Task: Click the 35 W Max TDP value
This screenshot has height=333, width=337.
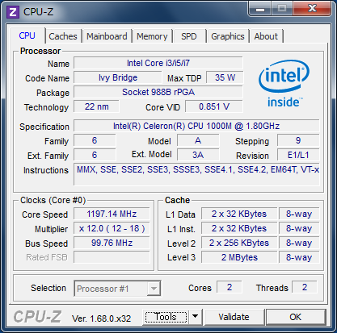Action: click(x=225, y=77)
